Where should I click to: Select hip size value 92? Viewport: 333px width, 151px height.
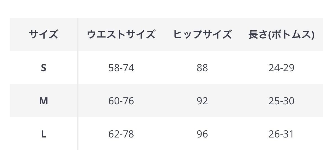[202, 101]
